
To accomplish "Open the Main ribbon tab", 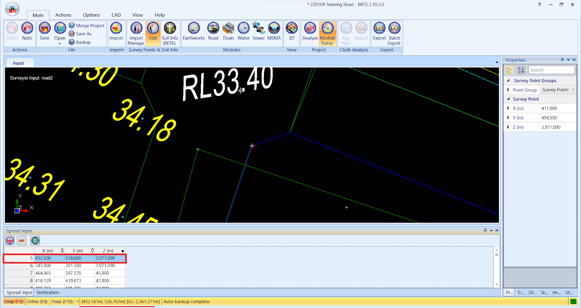I will [x=38, y=15].
